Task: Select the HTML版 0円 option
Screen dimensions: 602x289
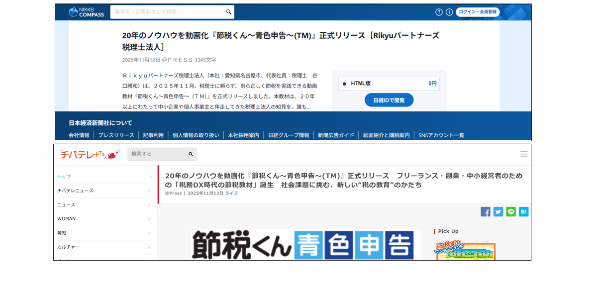Action: pos(389,84)
